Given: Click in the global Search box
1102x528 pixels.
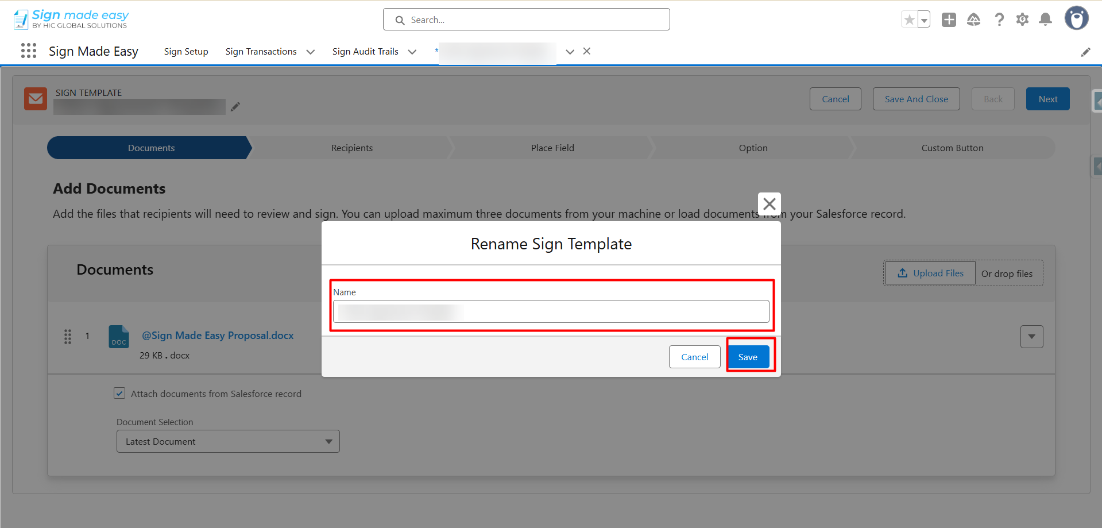Looking at the screenshot, I should [x=527, y=20].
